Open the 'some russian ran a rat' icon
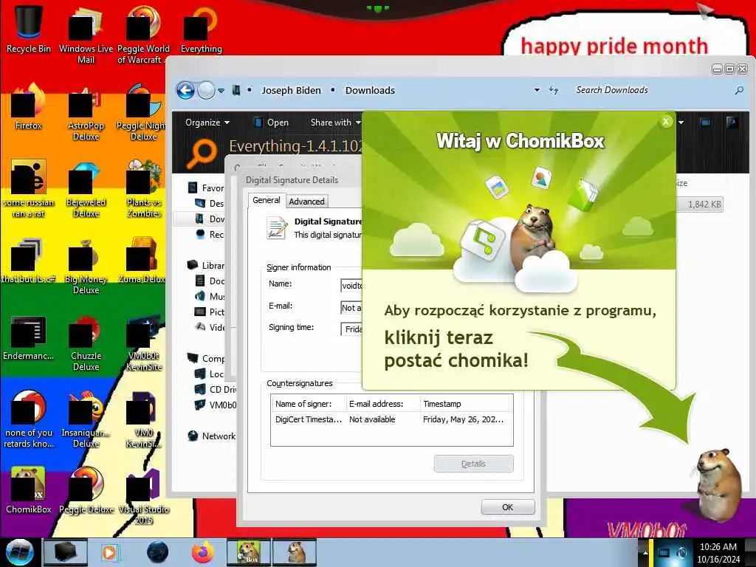Viewport: 756px width, 567px height. pos(29,189)
